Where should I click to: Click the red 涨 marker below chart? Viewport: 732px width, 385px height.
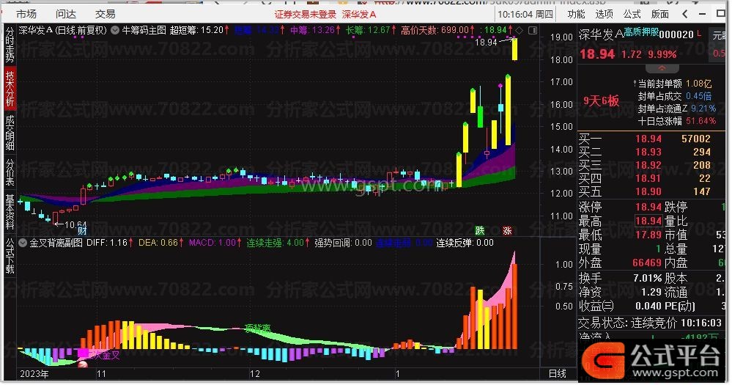tap(508, 230)
